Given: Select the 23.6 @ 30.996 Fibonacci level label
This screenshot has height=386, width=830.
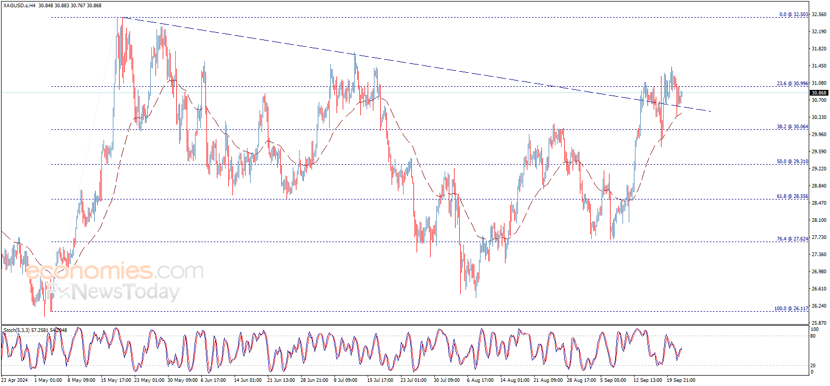Looking at the screenshot, I should point(793,84).
